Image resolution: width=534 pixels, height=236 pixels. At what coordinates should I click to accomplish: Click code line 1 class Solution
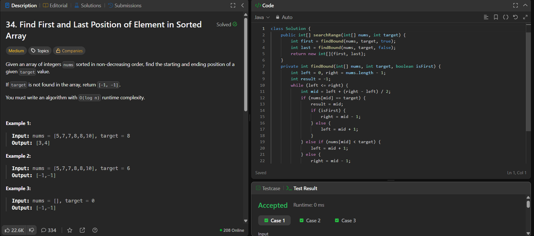coord(291,28)
